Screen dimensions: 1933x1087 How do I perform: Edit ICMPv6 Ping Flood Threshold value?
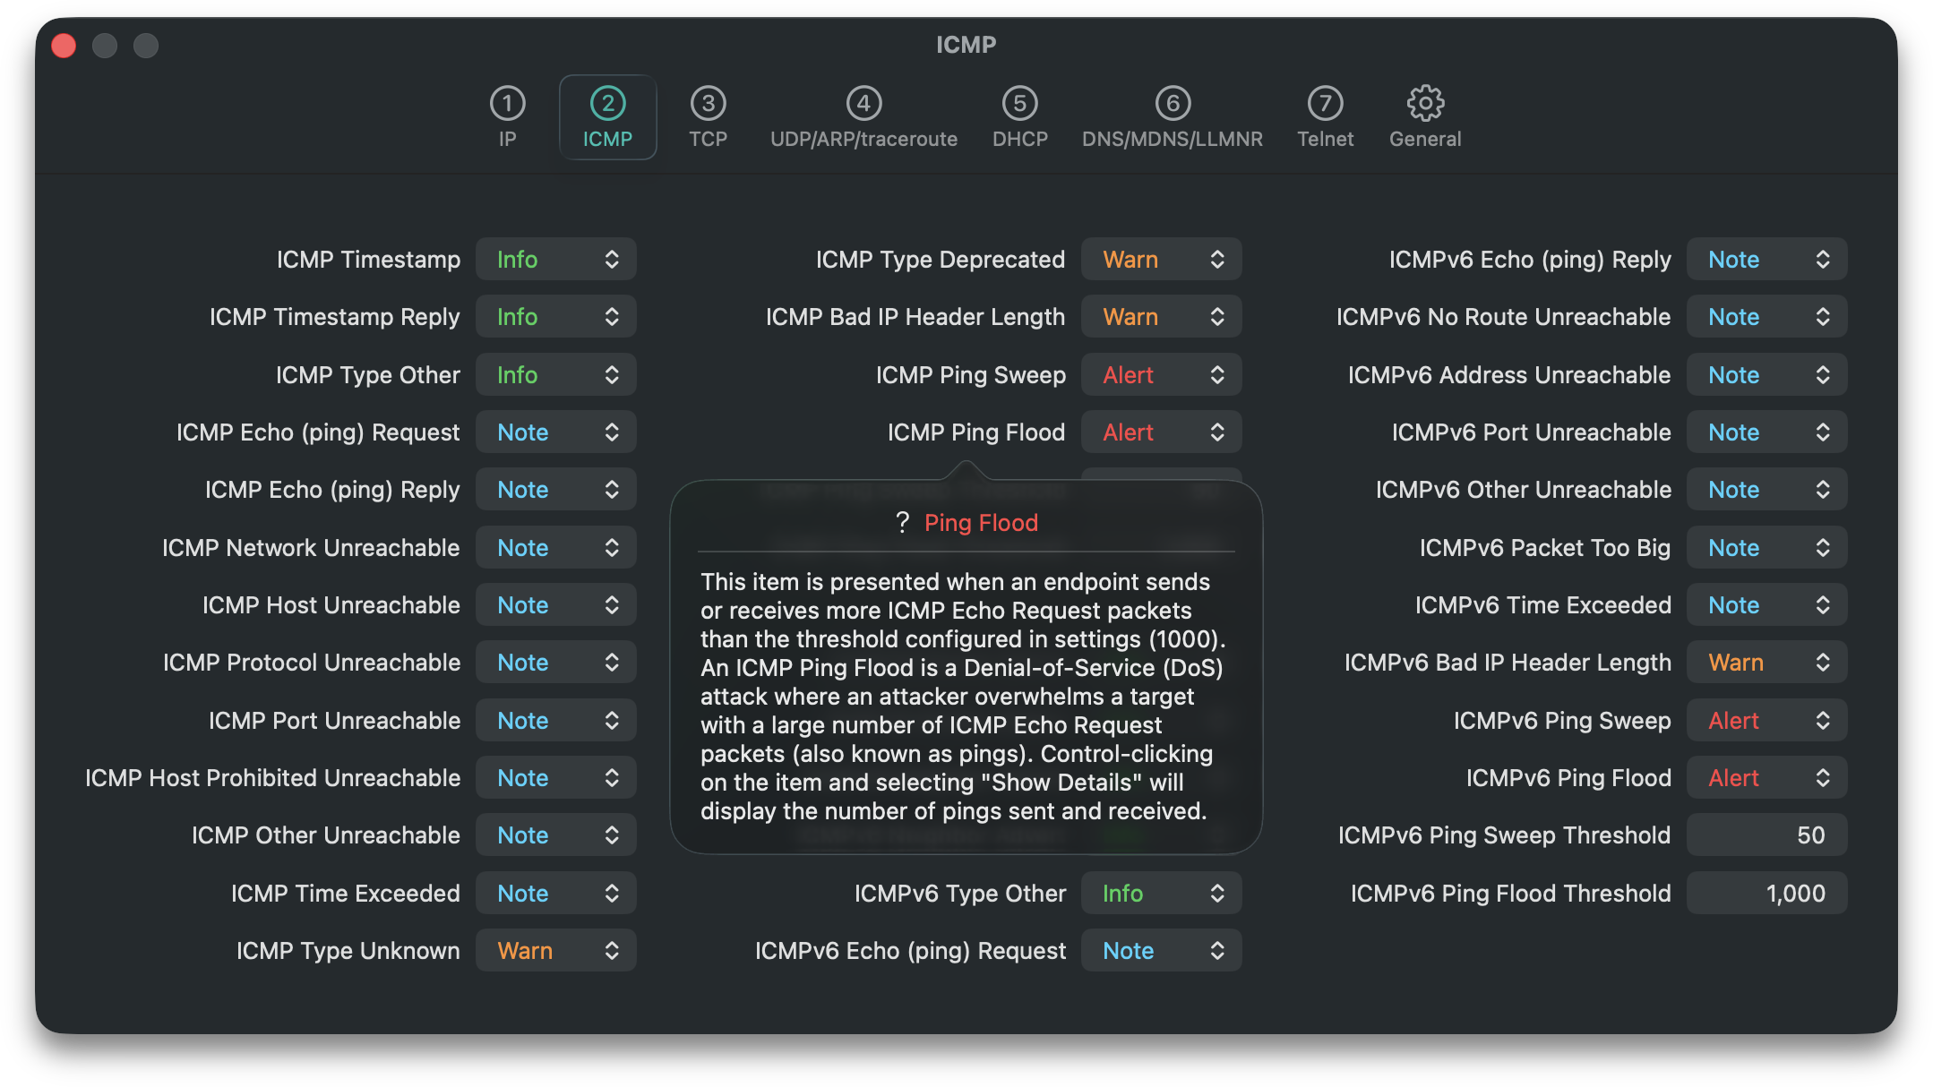tap(1766, 894)
